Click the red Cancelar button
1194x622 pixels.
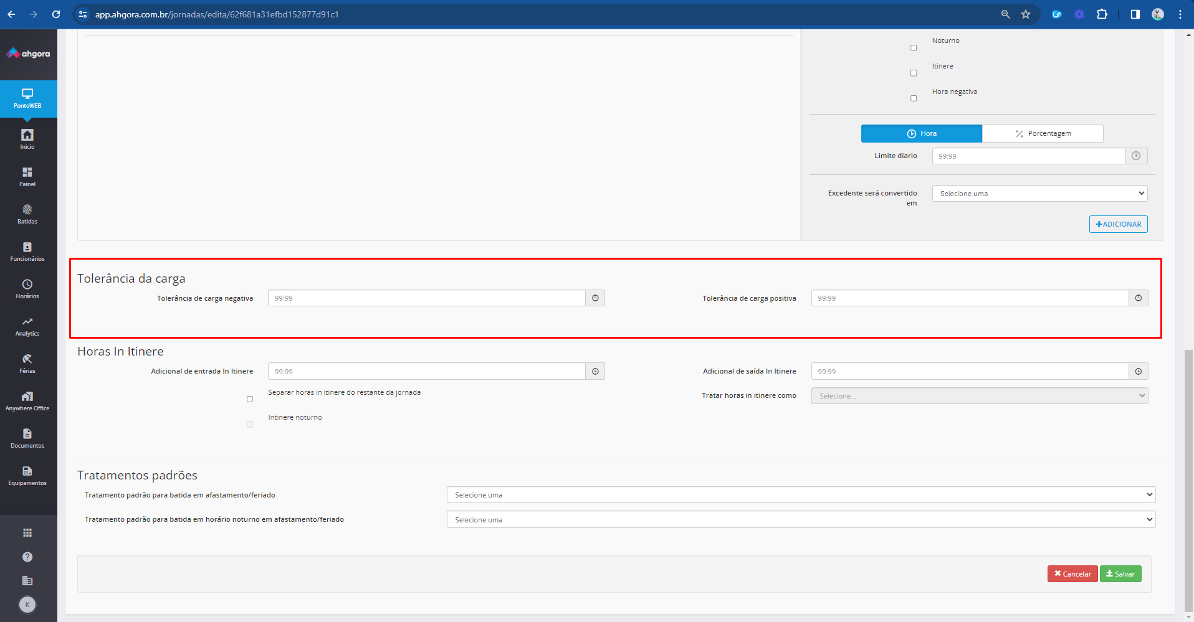coord(1072,574)
